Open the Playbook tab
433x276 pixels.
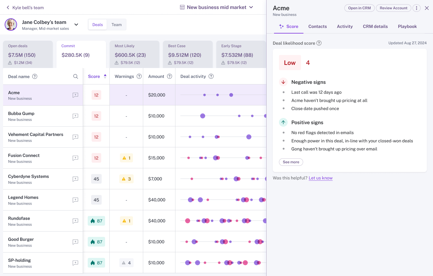click(x=407, y=26)
